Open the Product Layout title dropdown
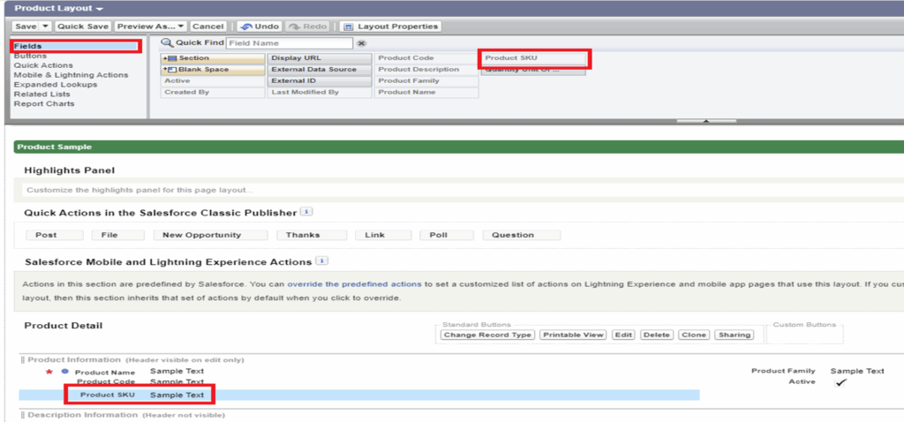The height and width of the screenshot is (422, 904). click(100, 8)
